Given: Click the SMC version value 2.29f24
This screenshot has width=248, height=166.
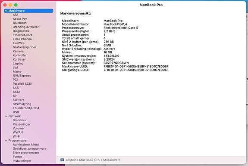Looking at the screenshot, I should click(x=109, y=59).
